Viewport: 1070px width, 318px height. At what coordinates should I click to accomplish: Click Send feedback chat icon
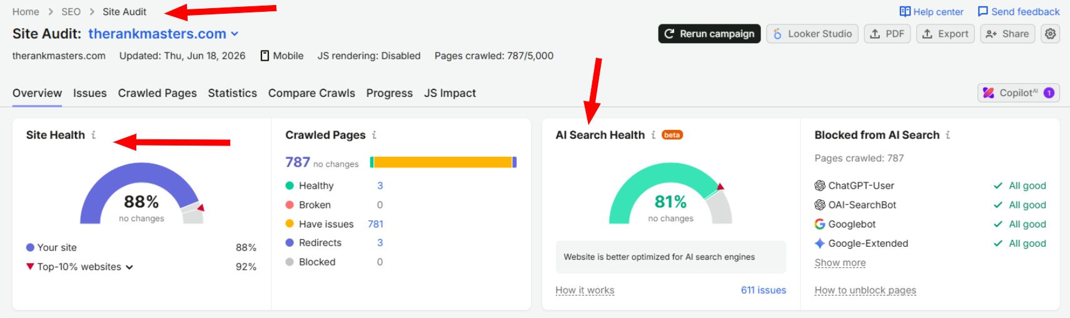click(982, 11)
